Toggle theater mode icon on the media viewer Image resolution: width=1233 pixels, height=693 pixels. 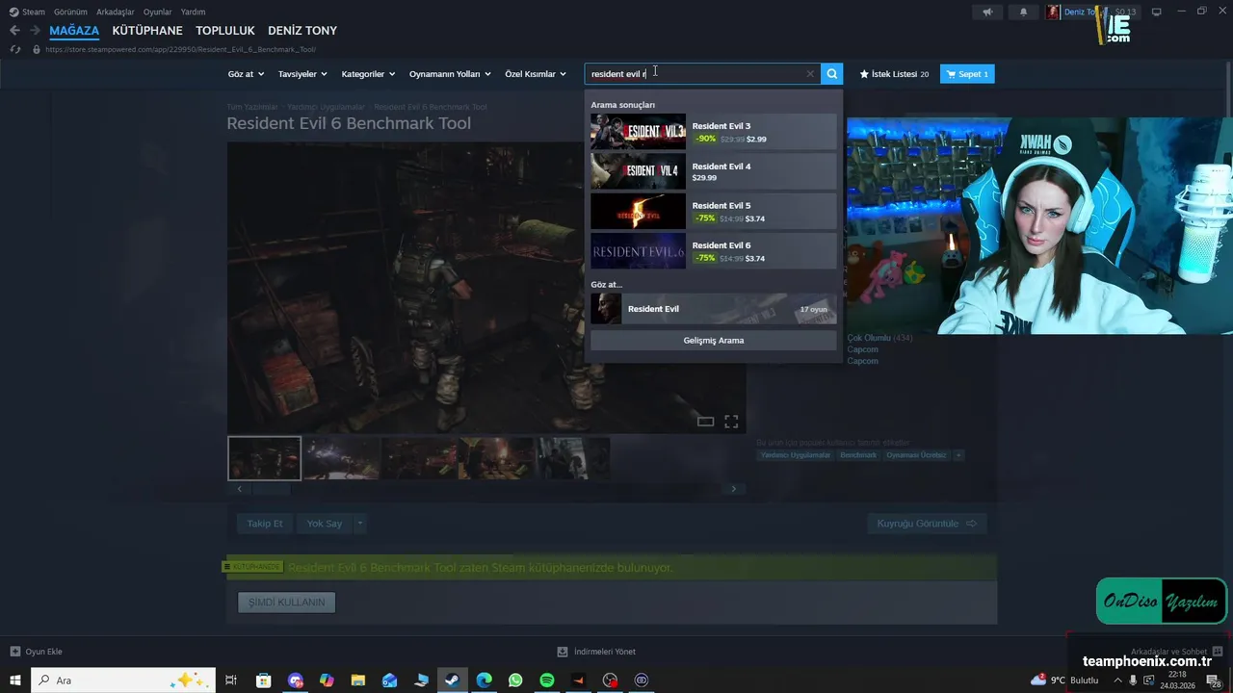pyautogui.click(x=705, y=422)
